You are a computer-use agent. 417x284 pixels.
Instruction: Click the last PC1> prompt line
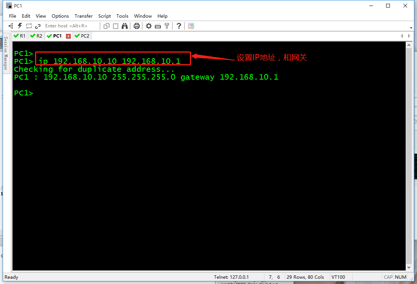click(x=24, y=93)
